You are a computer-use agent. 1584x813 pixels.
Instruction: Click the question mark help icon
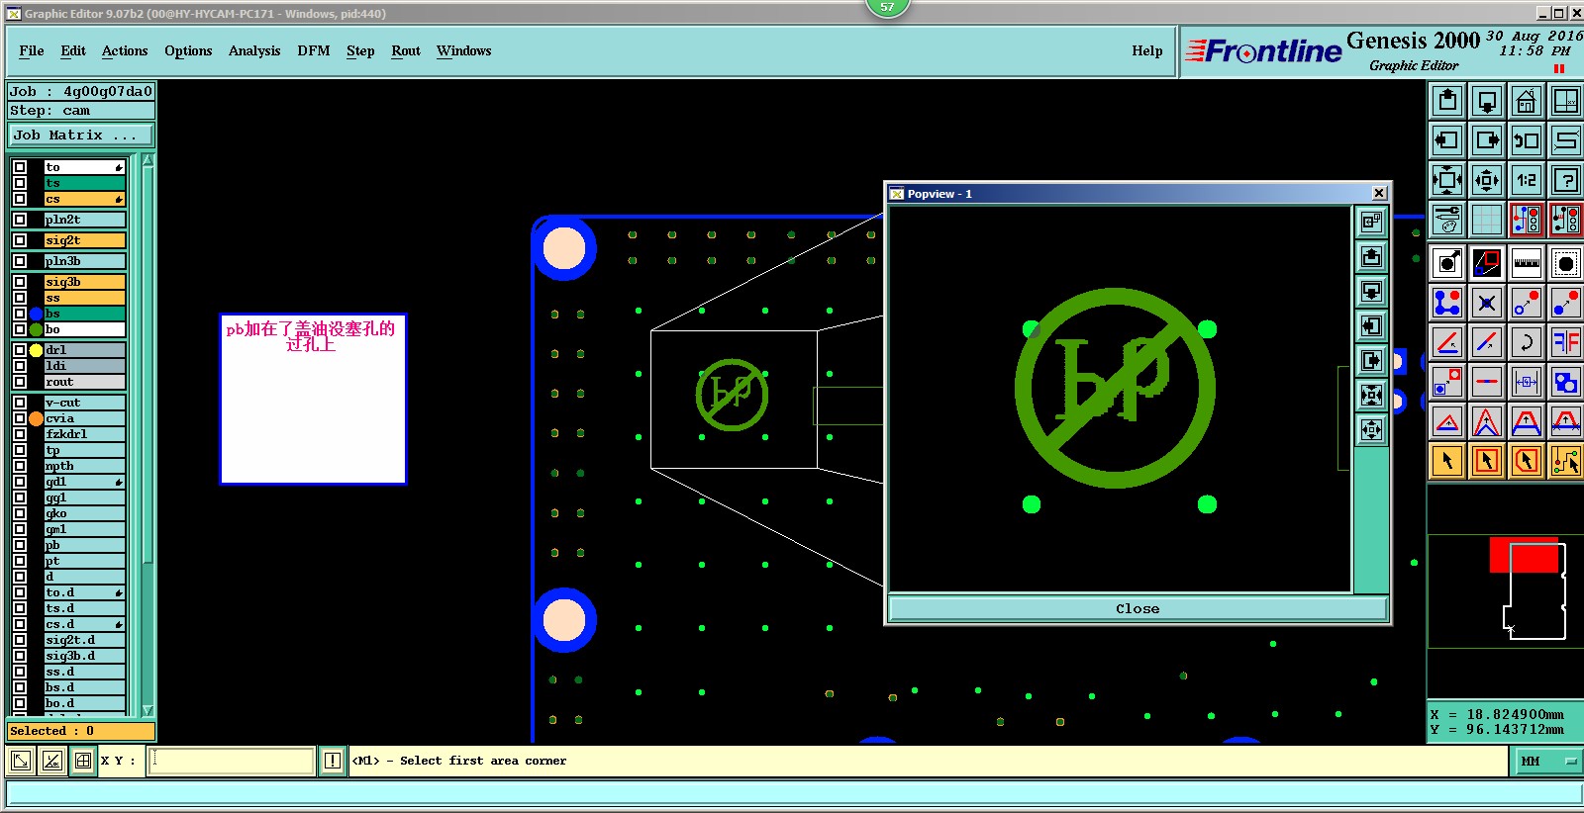(x=1566, y=180)
